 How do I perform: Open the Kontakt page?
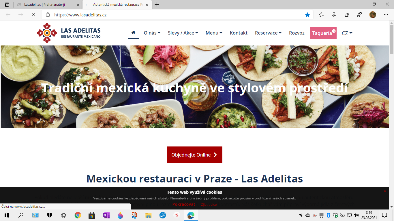(239, 33)
